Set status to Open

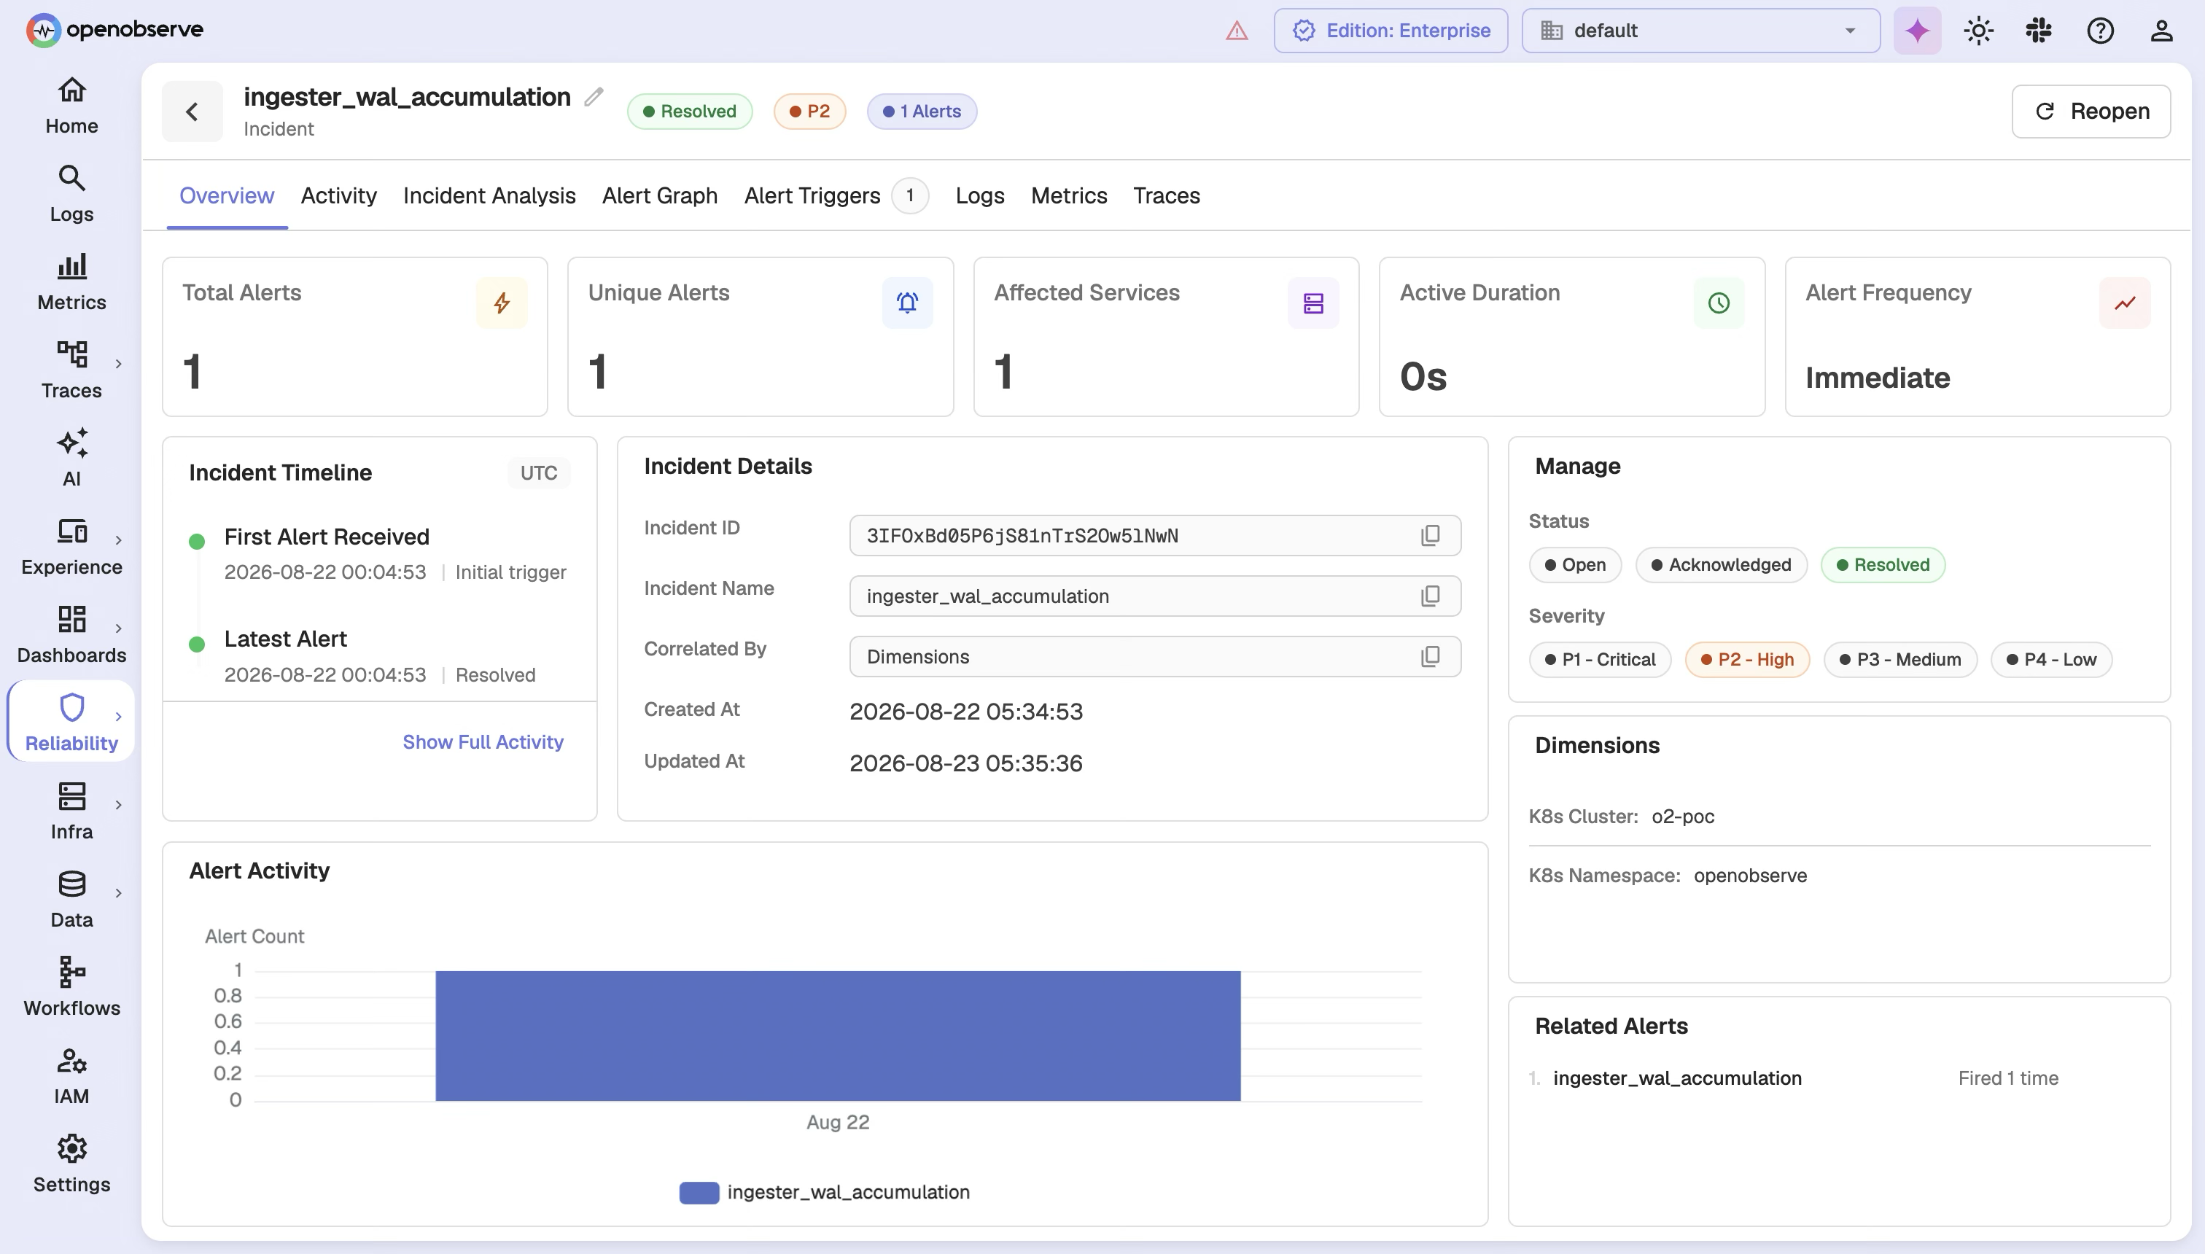point(1576,565)
